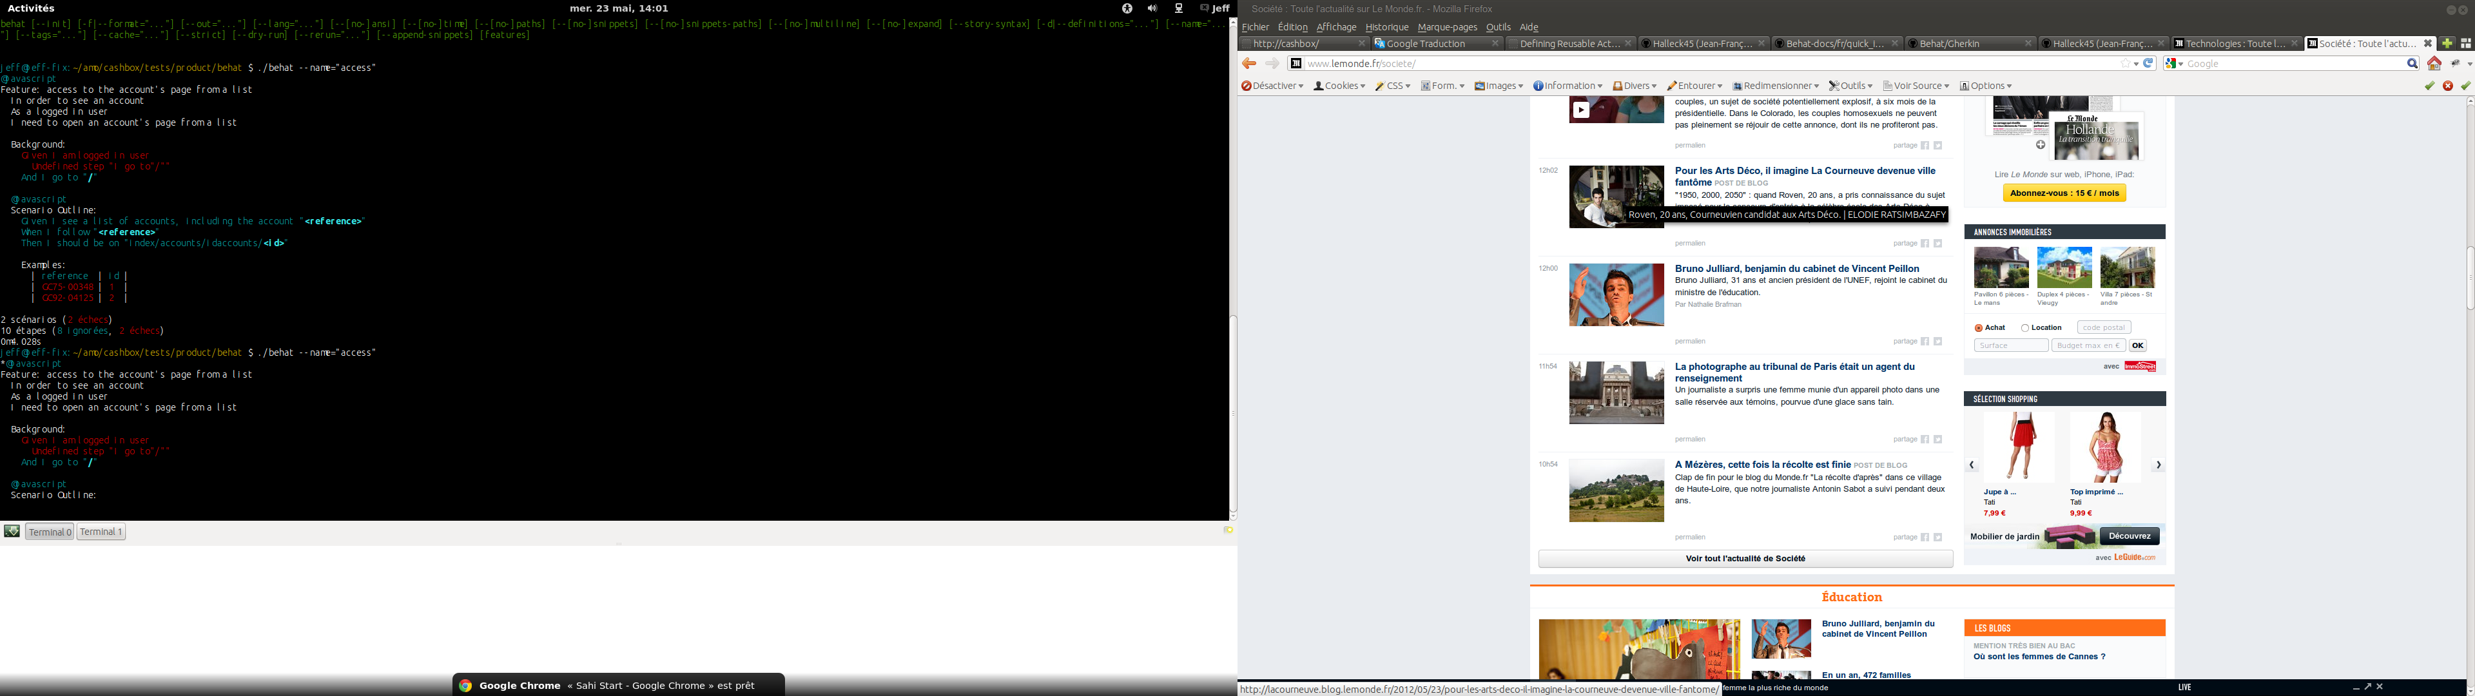Open the Désactiver dropdown

1272,86
